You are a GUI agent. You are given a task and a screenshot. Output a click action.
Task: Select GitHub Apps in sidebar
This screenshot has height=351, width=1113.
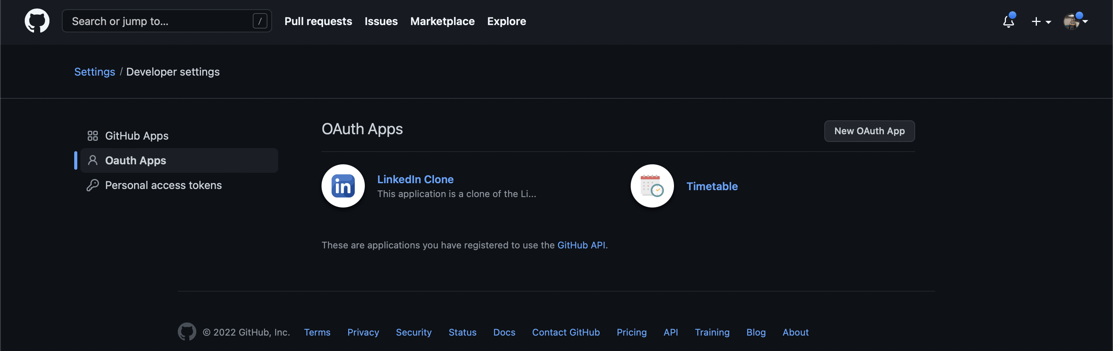click(x=179, y=136)
